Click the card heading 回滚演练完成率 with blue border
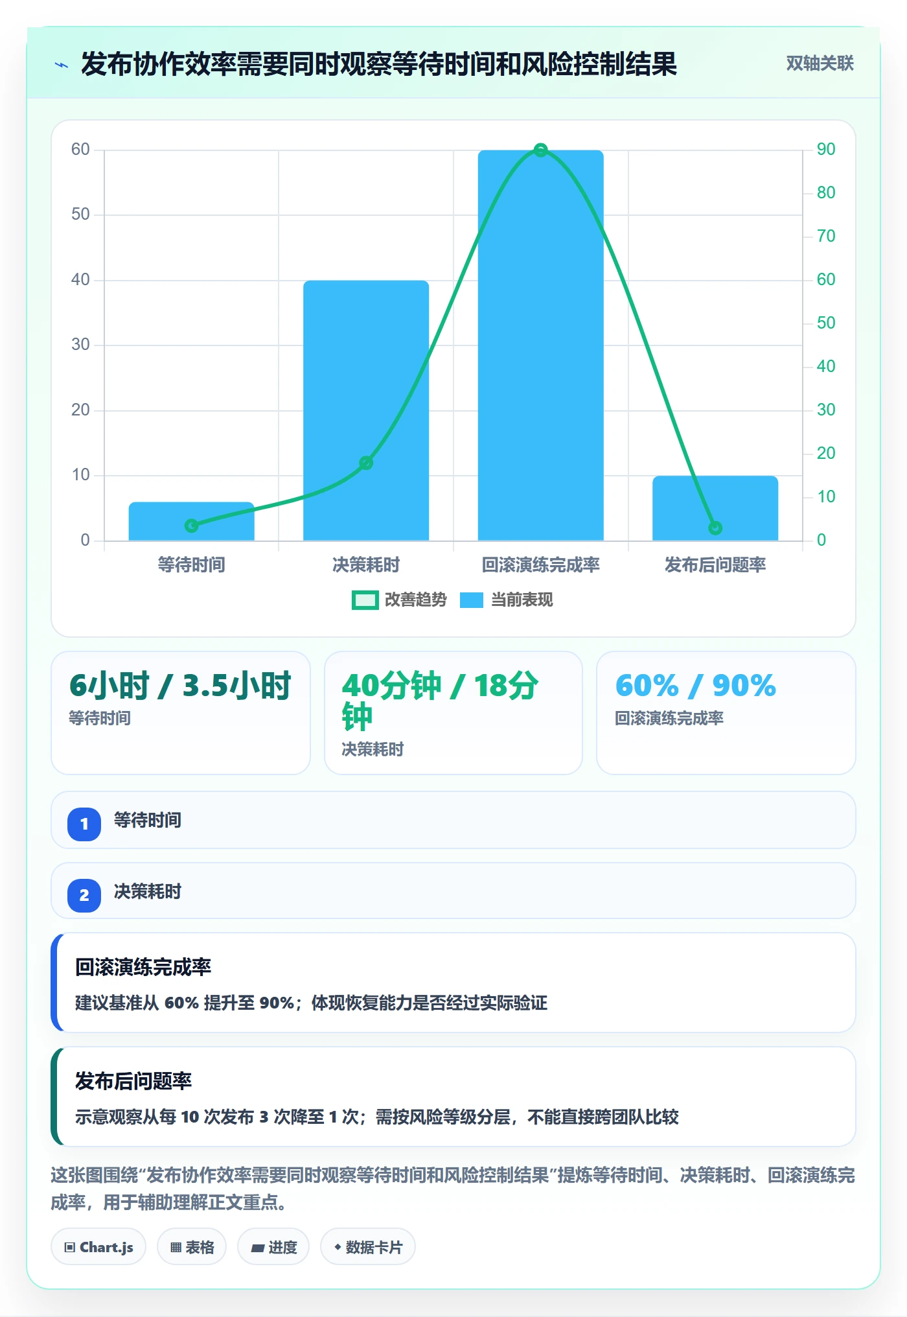 [143, 967]
